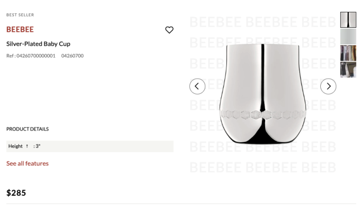Screen dimensions: 361x206
Task: Click the upward arrow beside Height
Action: (x=27, y=146)
